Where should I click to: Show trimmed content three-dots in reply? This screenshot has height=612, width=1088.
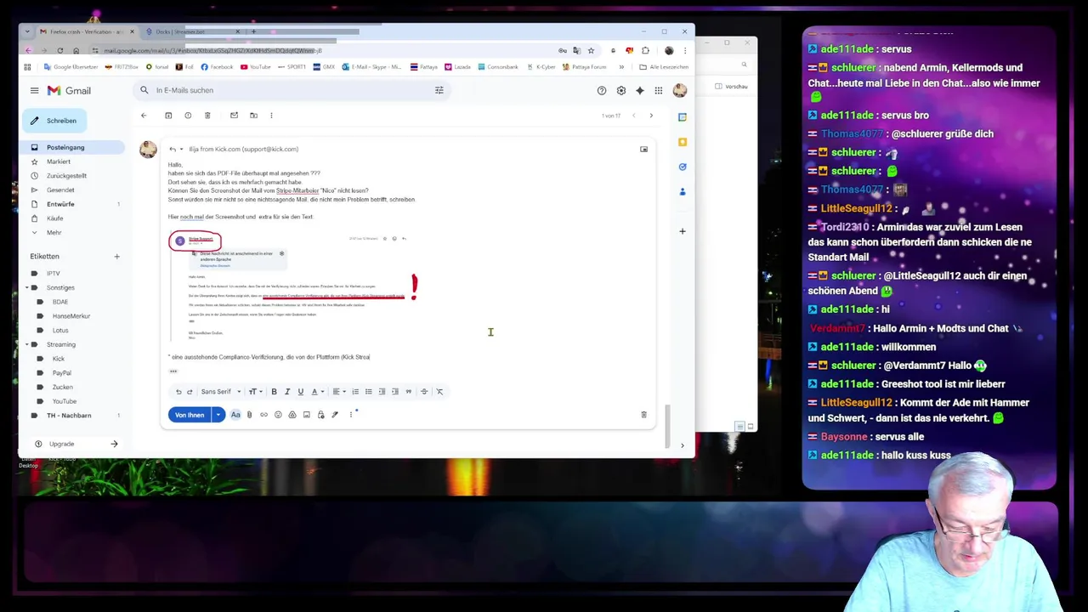[173, 371]
